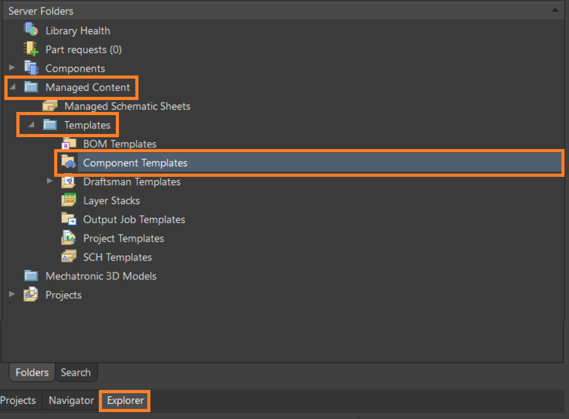Screen dimensions: 569x419
Task: Click the Part requests icon
Action: coord(31,49)
